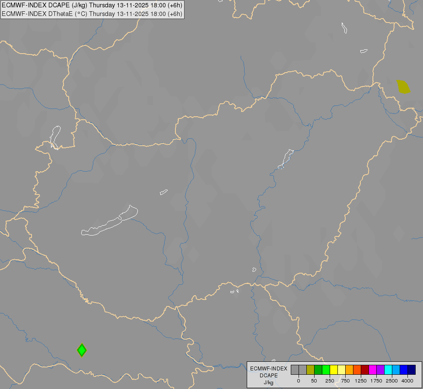The image size is (423, 389).
Task: Select the bright yellow legend swatch
Action: point(334,370)
